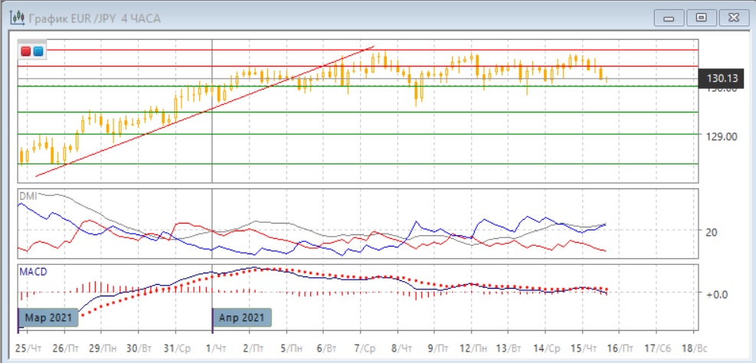Click the DMI indicator label
Viewport: 756px width, 363px height.
pyautogui.click(x=28, y=196)
